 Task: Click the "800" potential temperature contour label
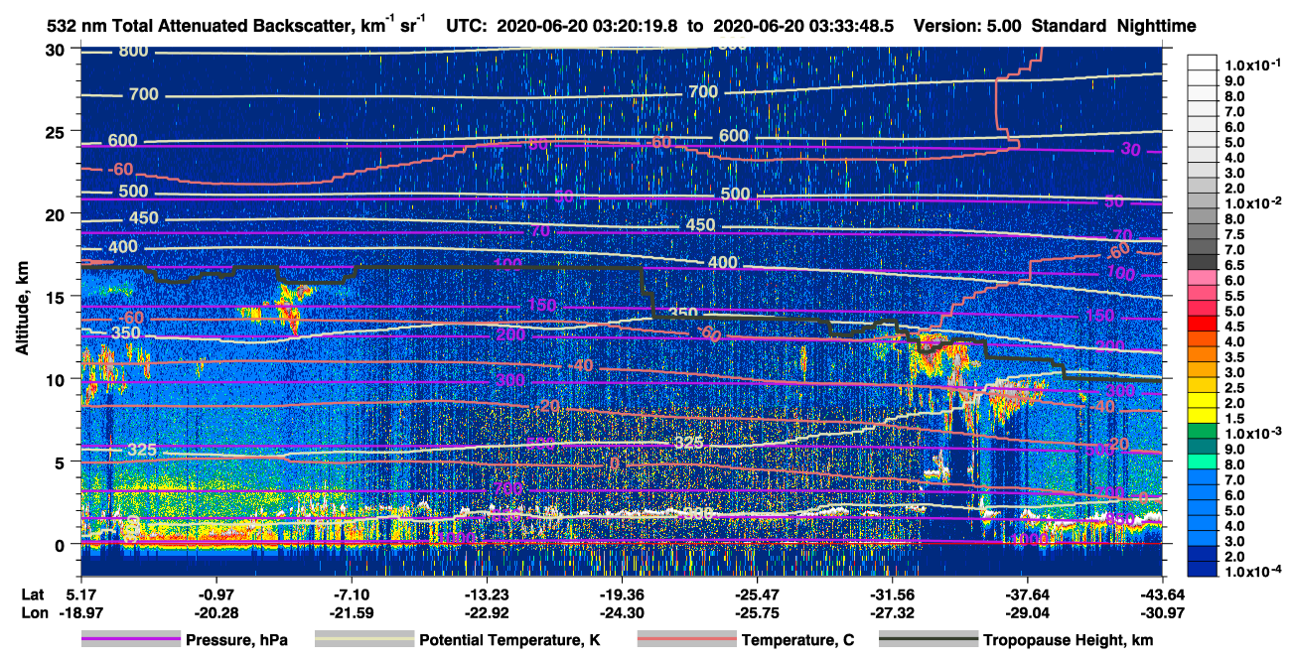tap(133, 51)
